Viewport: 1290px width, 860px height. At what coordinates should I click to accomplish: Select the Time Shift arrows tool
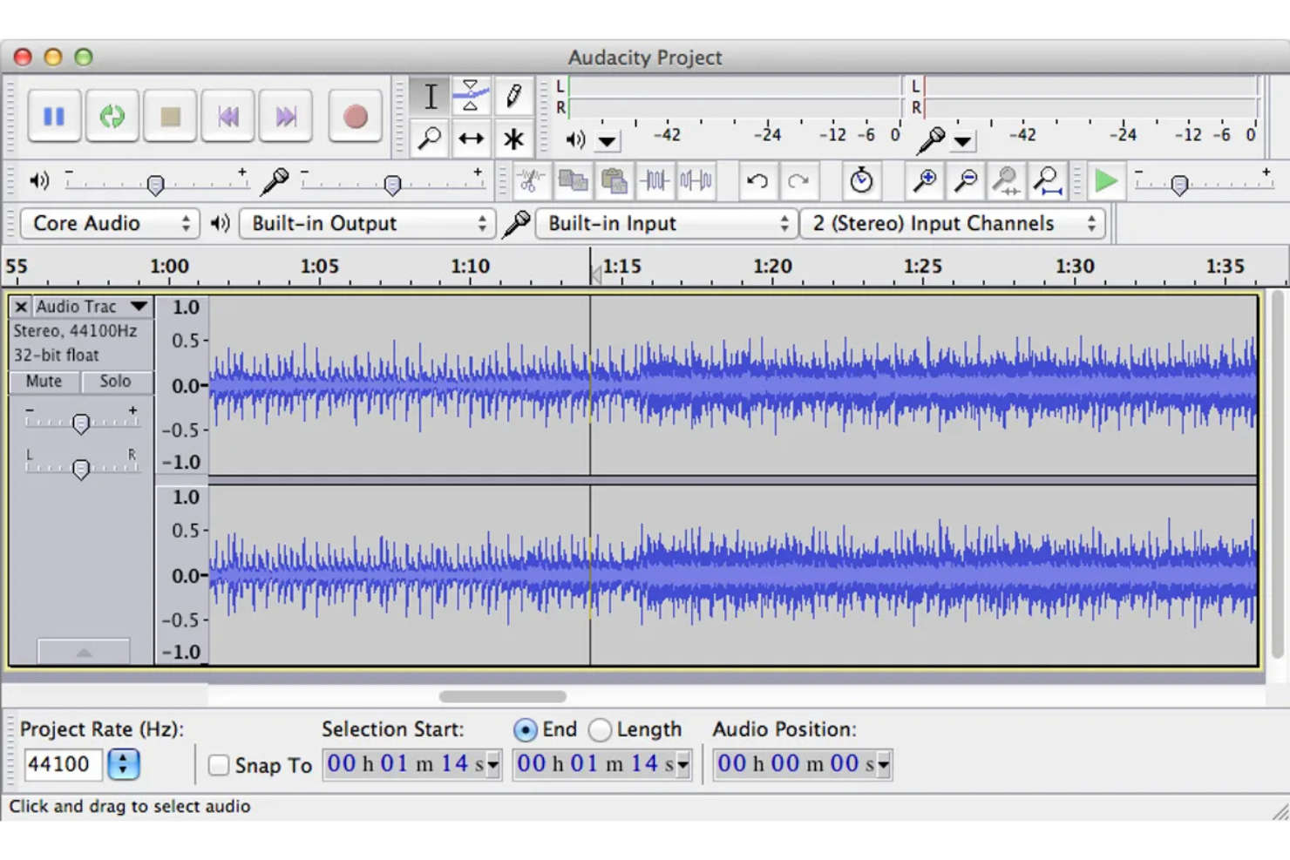point(471,139)
